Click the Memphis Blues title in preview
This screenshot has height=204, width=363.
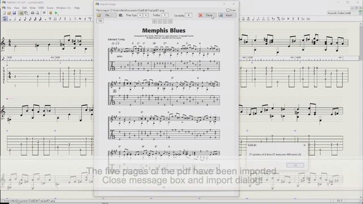[164, 30]
